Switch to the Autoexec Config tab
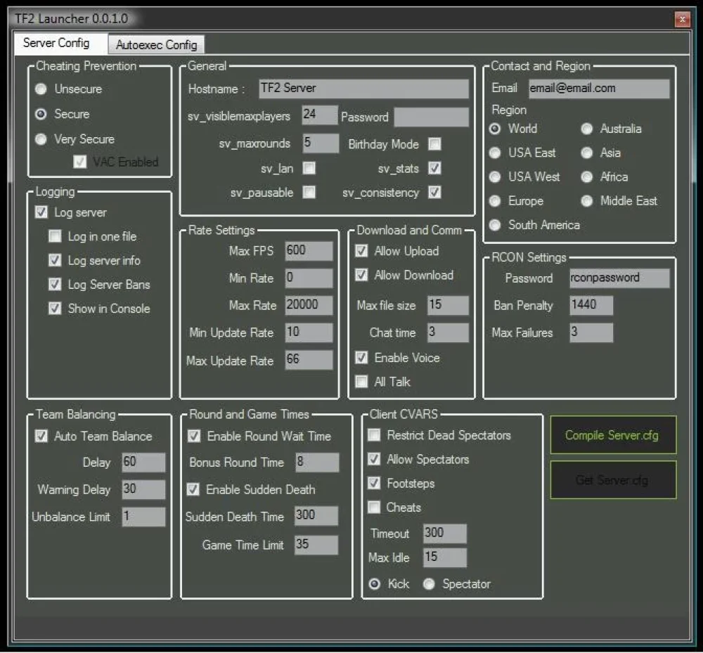The image size is (703, 653). coord(156,45)
